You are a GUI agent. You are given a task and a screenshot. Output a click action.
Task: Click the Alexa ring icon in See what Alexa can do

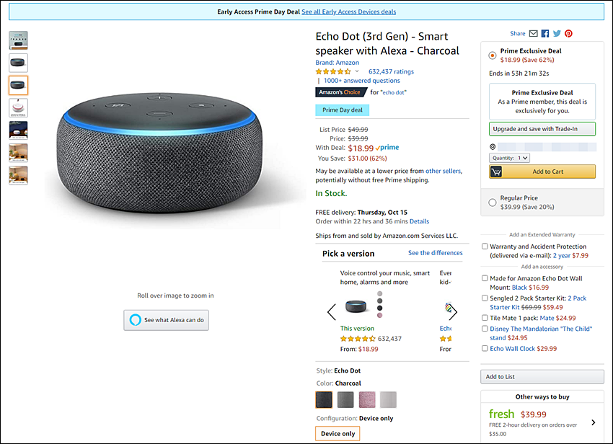click(136, 320)
